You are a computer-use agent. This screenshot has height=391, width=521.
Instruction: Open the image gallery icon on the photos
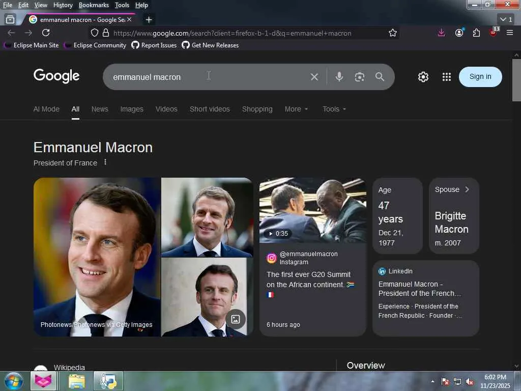[x=235, y=319]
